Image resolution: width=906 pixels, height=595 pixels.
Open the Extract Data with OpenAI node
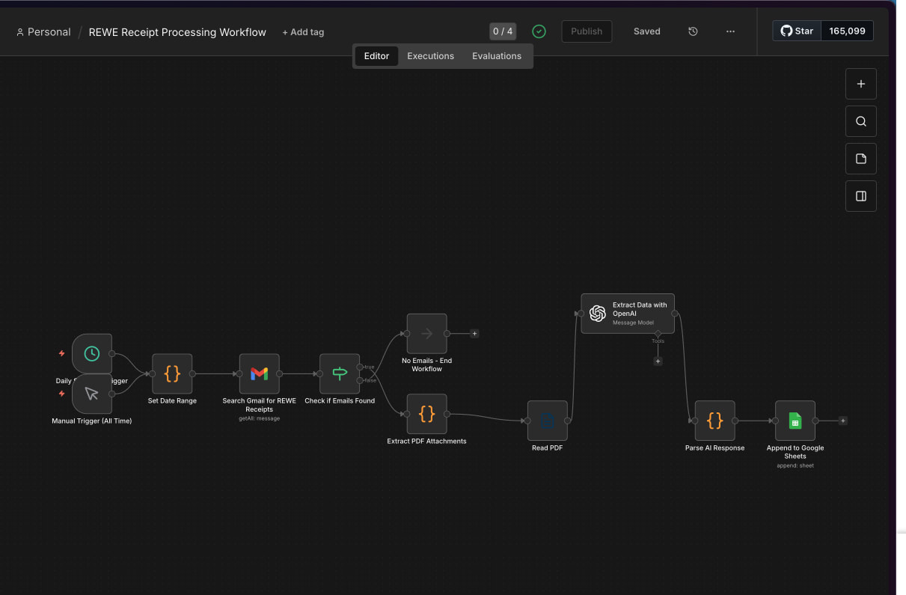(628, 314)
